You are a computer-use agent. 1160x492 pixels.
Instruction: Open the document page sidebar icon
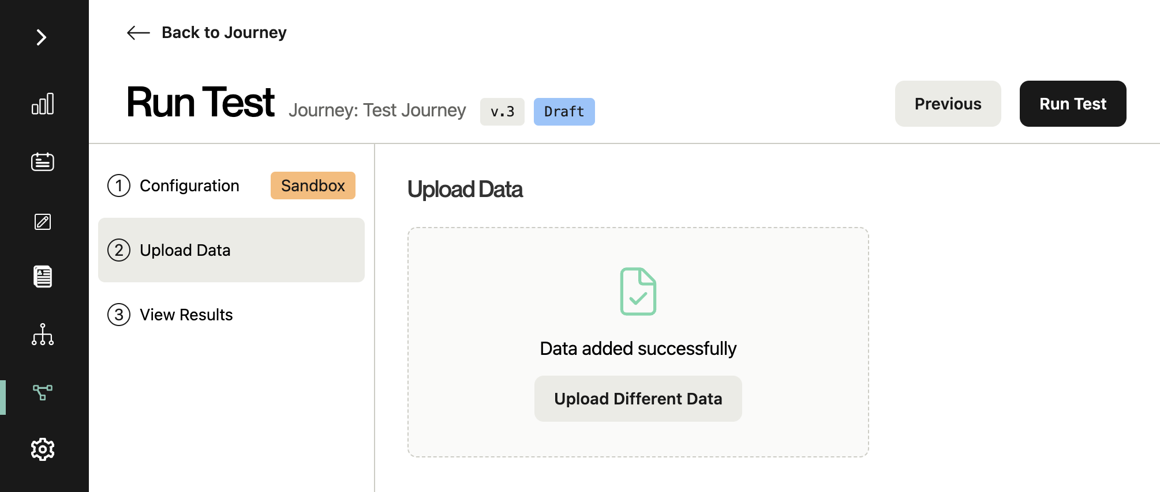(x=43, y=277)
